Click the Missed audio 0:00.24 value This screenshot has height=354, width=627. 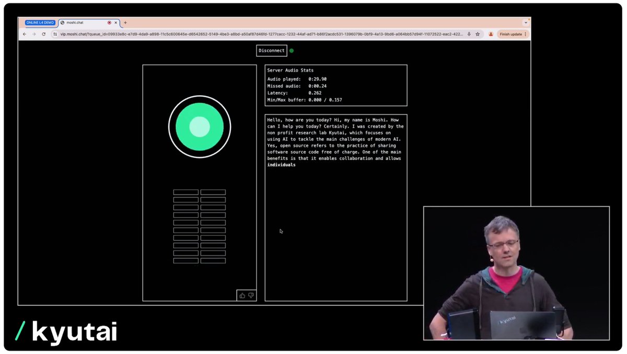click(317, 86)
